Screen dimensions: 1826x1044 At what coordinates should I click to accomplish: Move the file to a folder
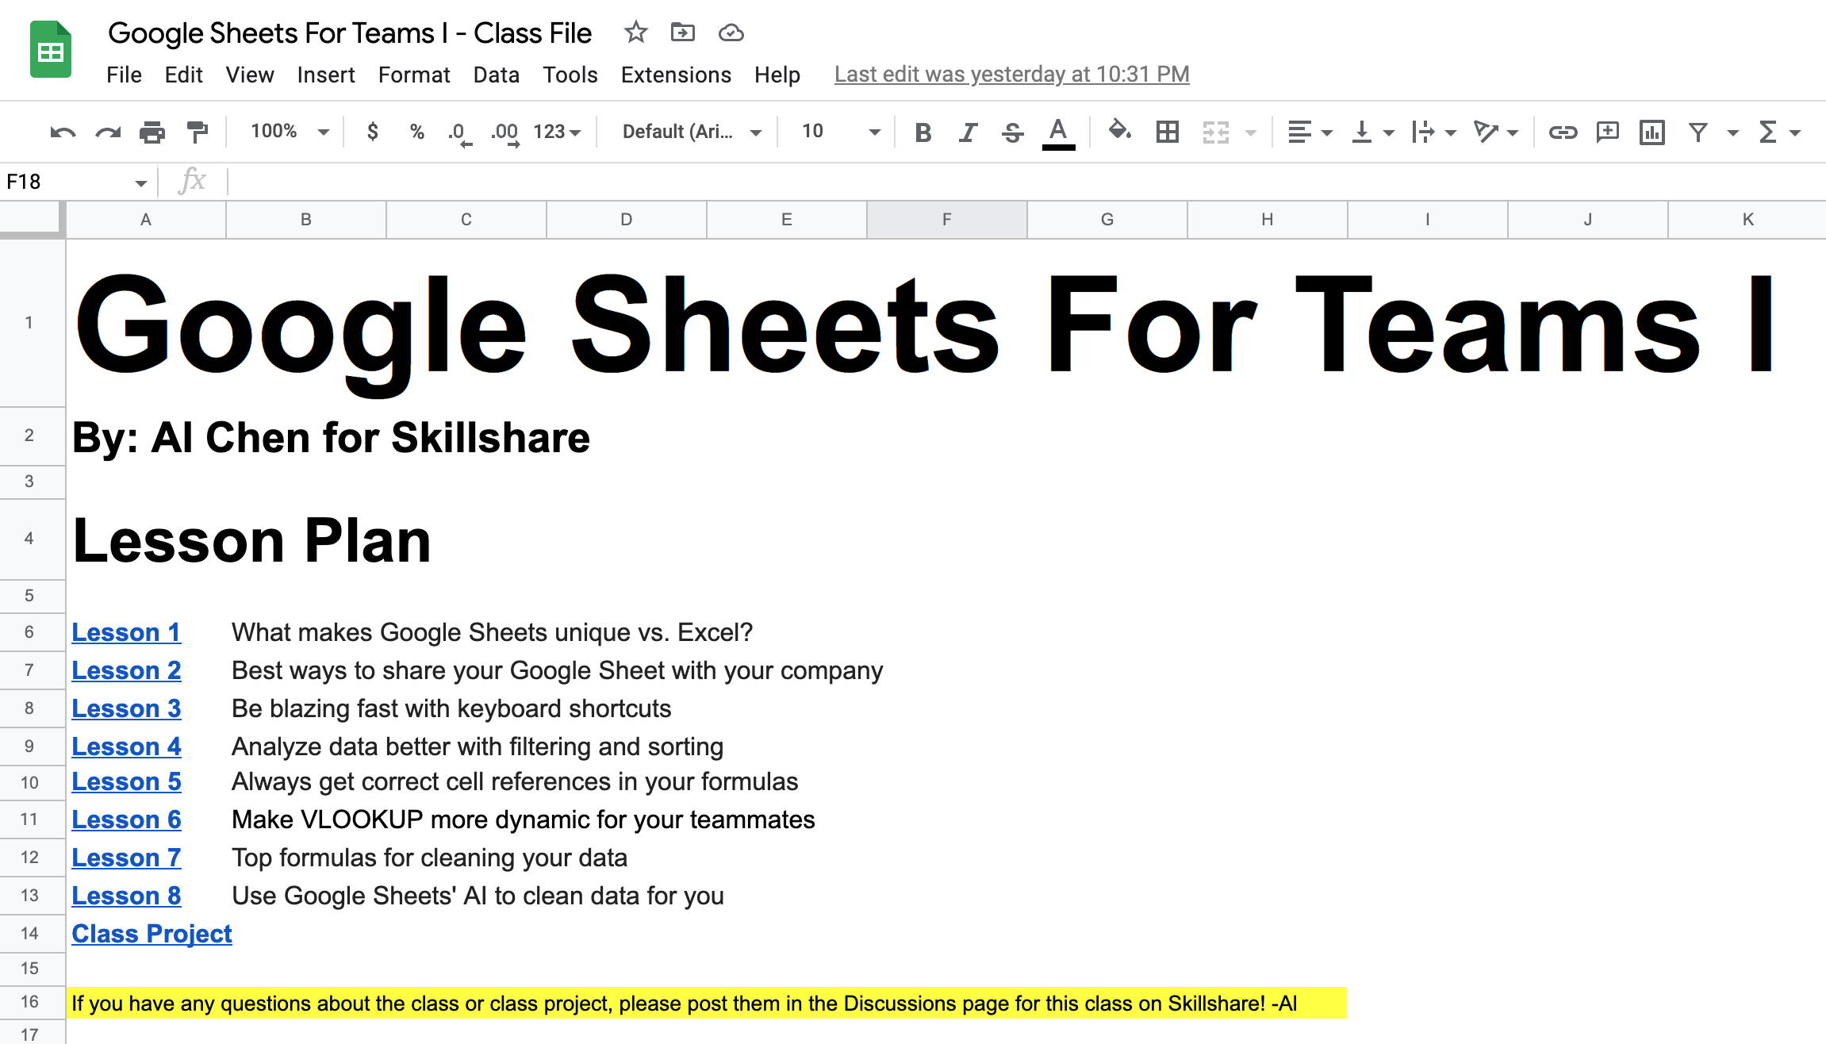point(682,33)
